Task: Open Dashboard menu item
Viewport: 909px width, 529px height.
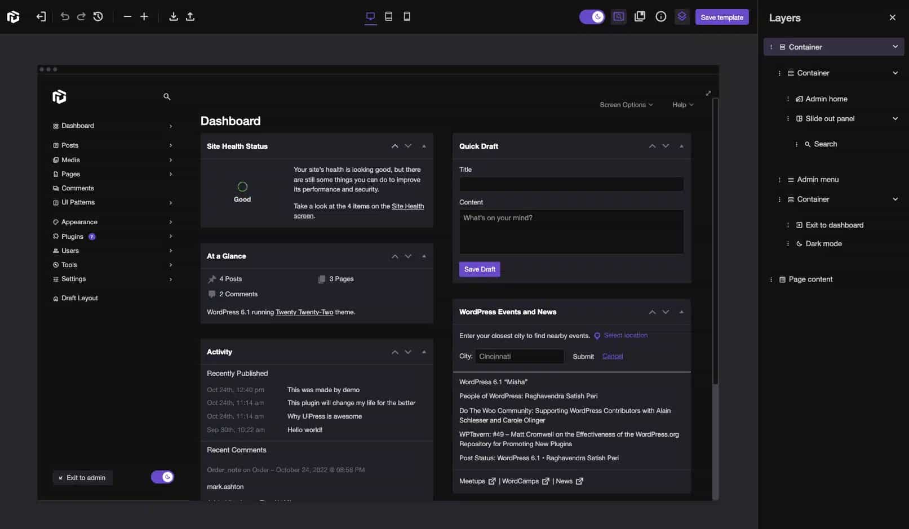Action: pyautogui.click(x=78, y=126)
